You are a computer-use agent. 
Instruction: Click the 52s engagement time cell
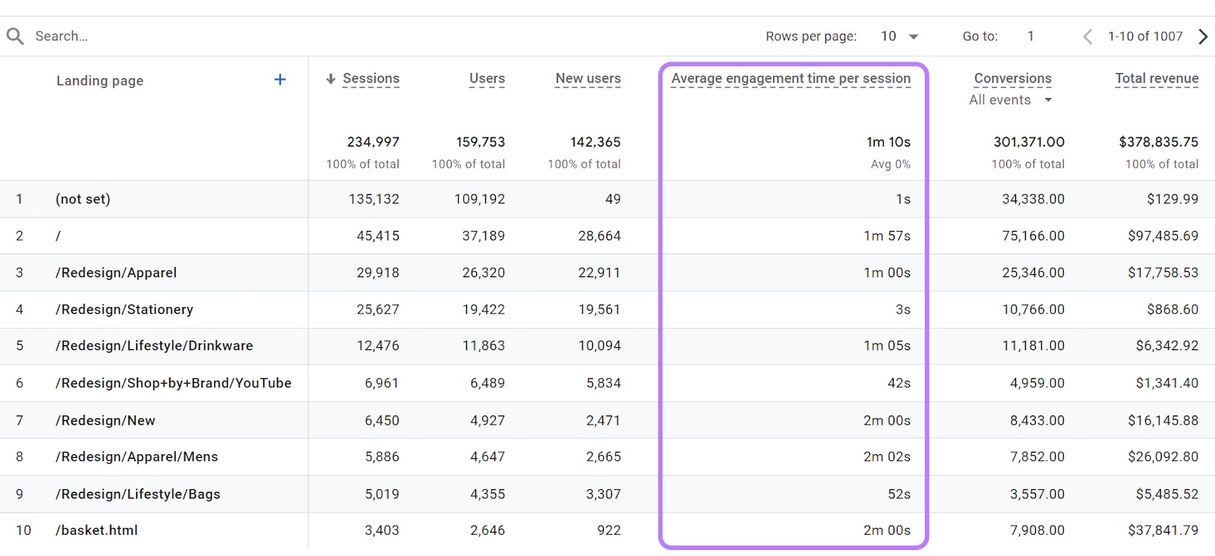click(x=899, y=494)
